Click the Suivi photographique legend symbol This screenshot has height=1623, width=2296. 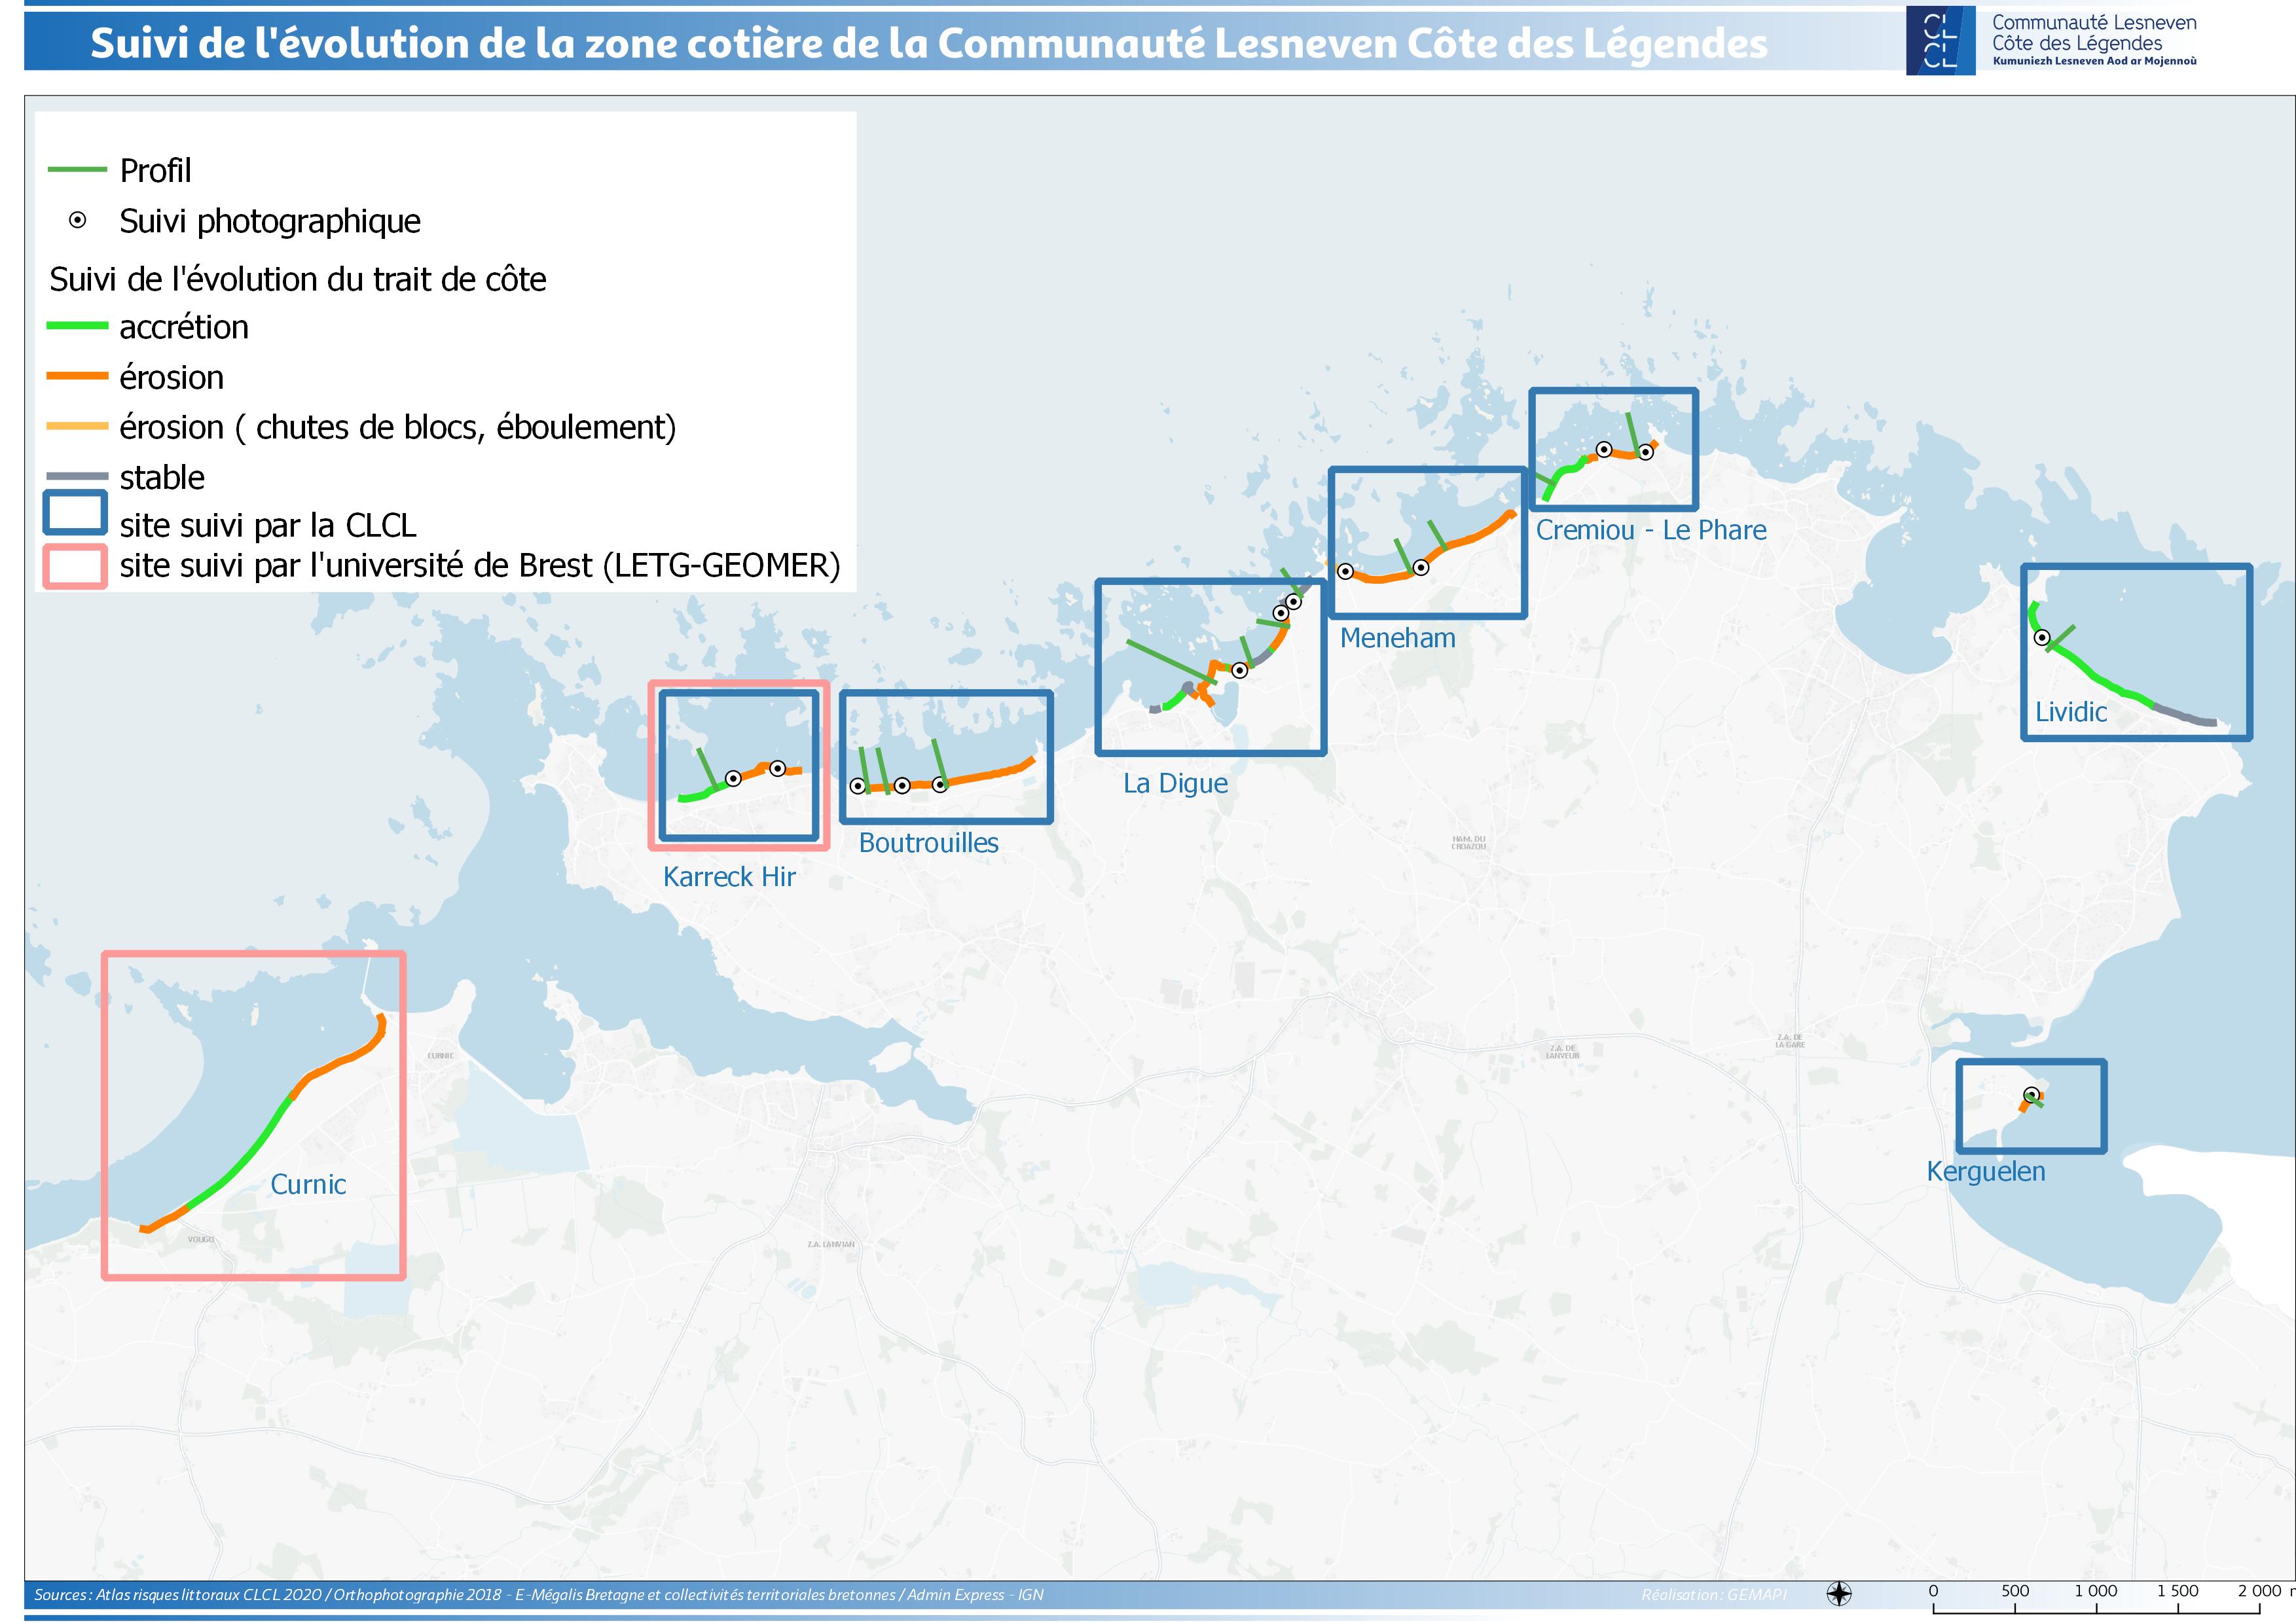(78, 220)
